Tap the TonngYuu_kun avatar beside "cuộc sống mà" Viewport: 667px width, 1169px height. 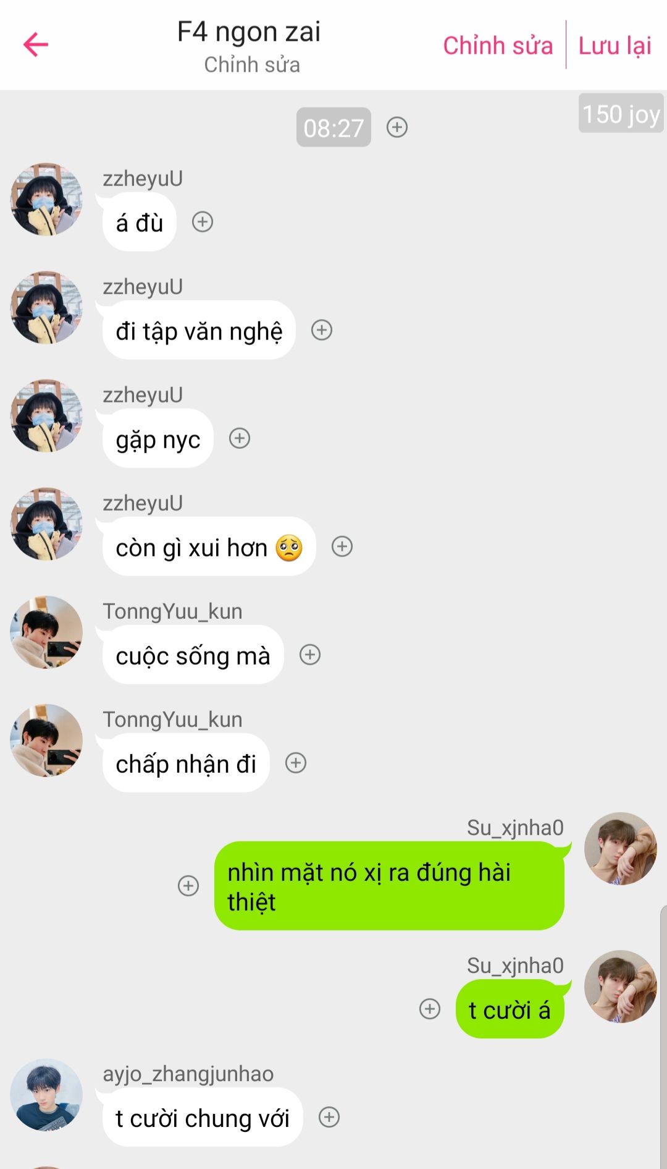point(46,632)
